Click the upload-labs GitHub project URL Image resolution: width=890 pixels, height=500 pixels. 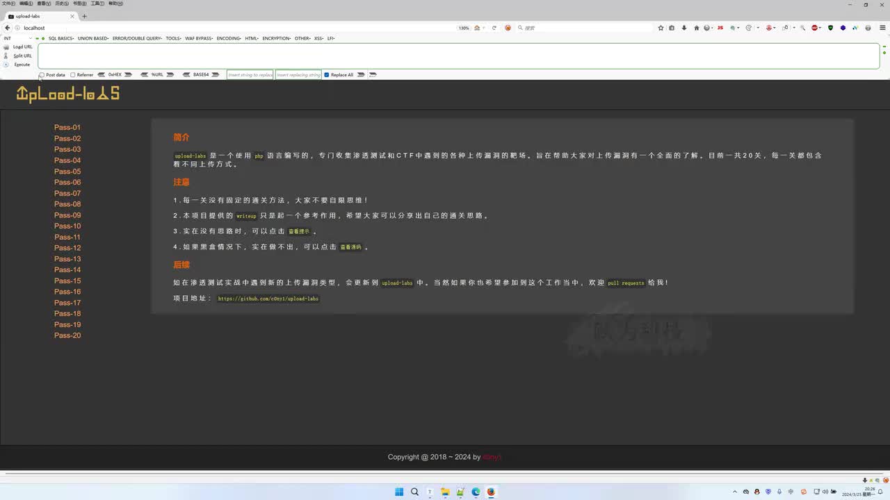[x=268, y=299]
